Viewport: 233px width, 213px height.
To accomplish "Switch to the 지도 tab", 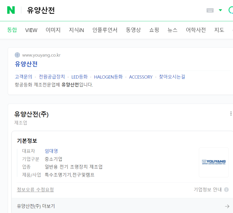I will click(x=219, y=30).
